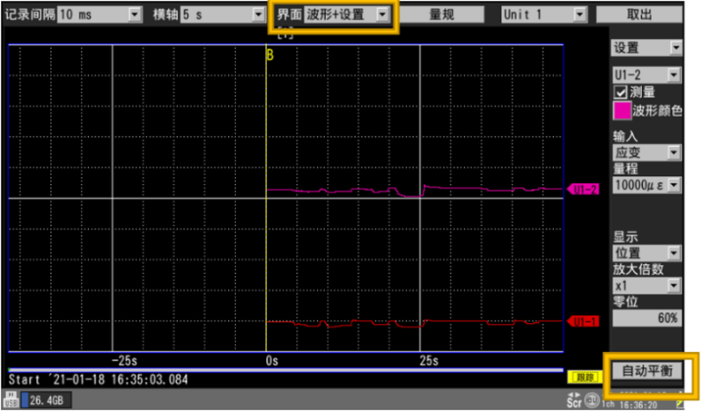The height and width of the screenshot is (411, 701).
Task: Click the USB storage icon in status bar
Action: pyautogui.click(x=11, y=400)
